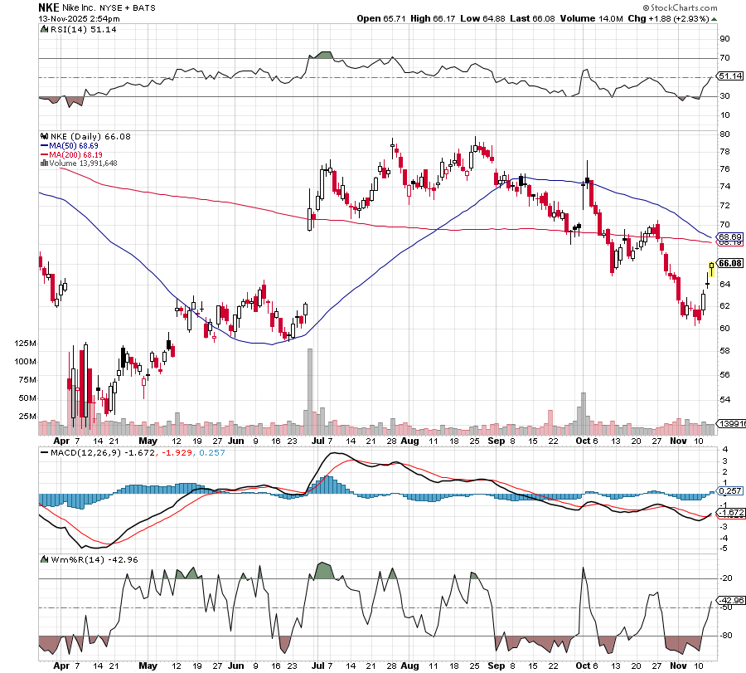Click the green overbought RSI peak shading
This screenshot has width=746, height=673.
tap(324, 55)
